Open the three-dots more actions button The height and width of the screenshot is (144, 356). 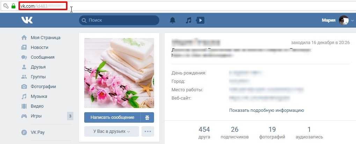pos(148,131)
